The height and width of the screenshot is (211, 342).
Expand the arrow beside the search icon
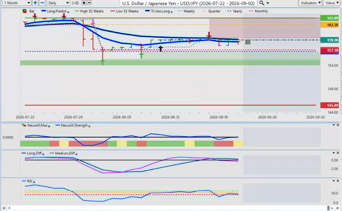[x=268, y=3]
